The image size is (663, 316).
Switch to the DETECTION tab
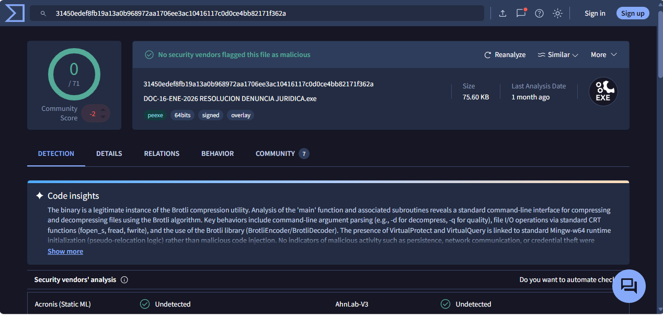click(56, 153)
